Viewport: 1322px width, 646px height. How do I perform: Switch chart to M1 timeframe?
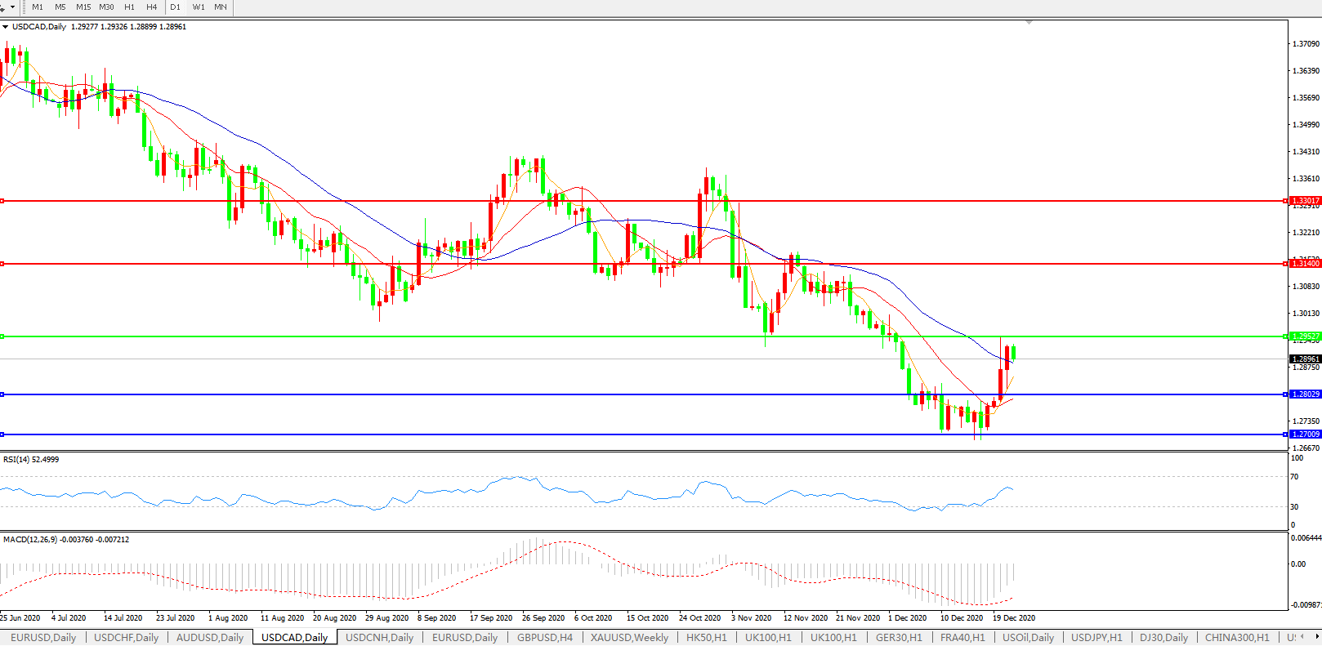pyautogui.click(x=38, y=7)
